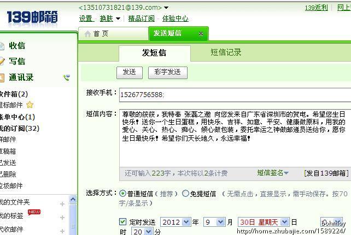This screenshot has height=235, width=351.
Task: Open the 收件箱(2) folder
Action: (x=14, y=94)
